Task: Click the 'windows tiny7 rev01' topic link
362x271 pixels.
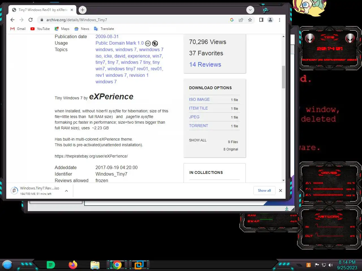Action: click(x=128, y=69)
